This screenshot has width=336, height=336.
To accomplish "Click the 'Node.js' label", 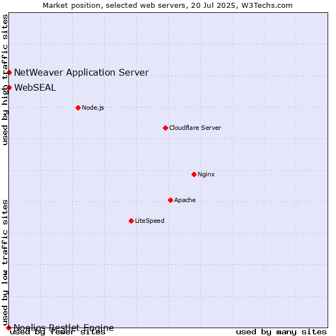I will (x=93, y=108).
